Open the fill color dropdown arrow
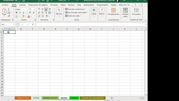 [x=26, y=16]
